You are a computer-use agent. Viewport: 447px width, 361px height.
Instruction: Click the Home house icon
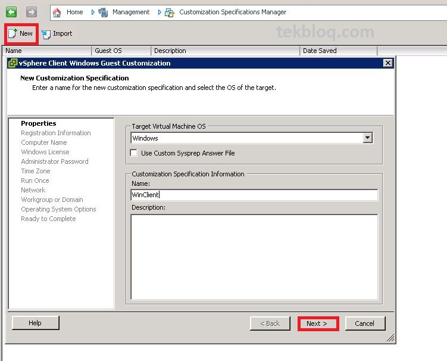coord(57,13)
